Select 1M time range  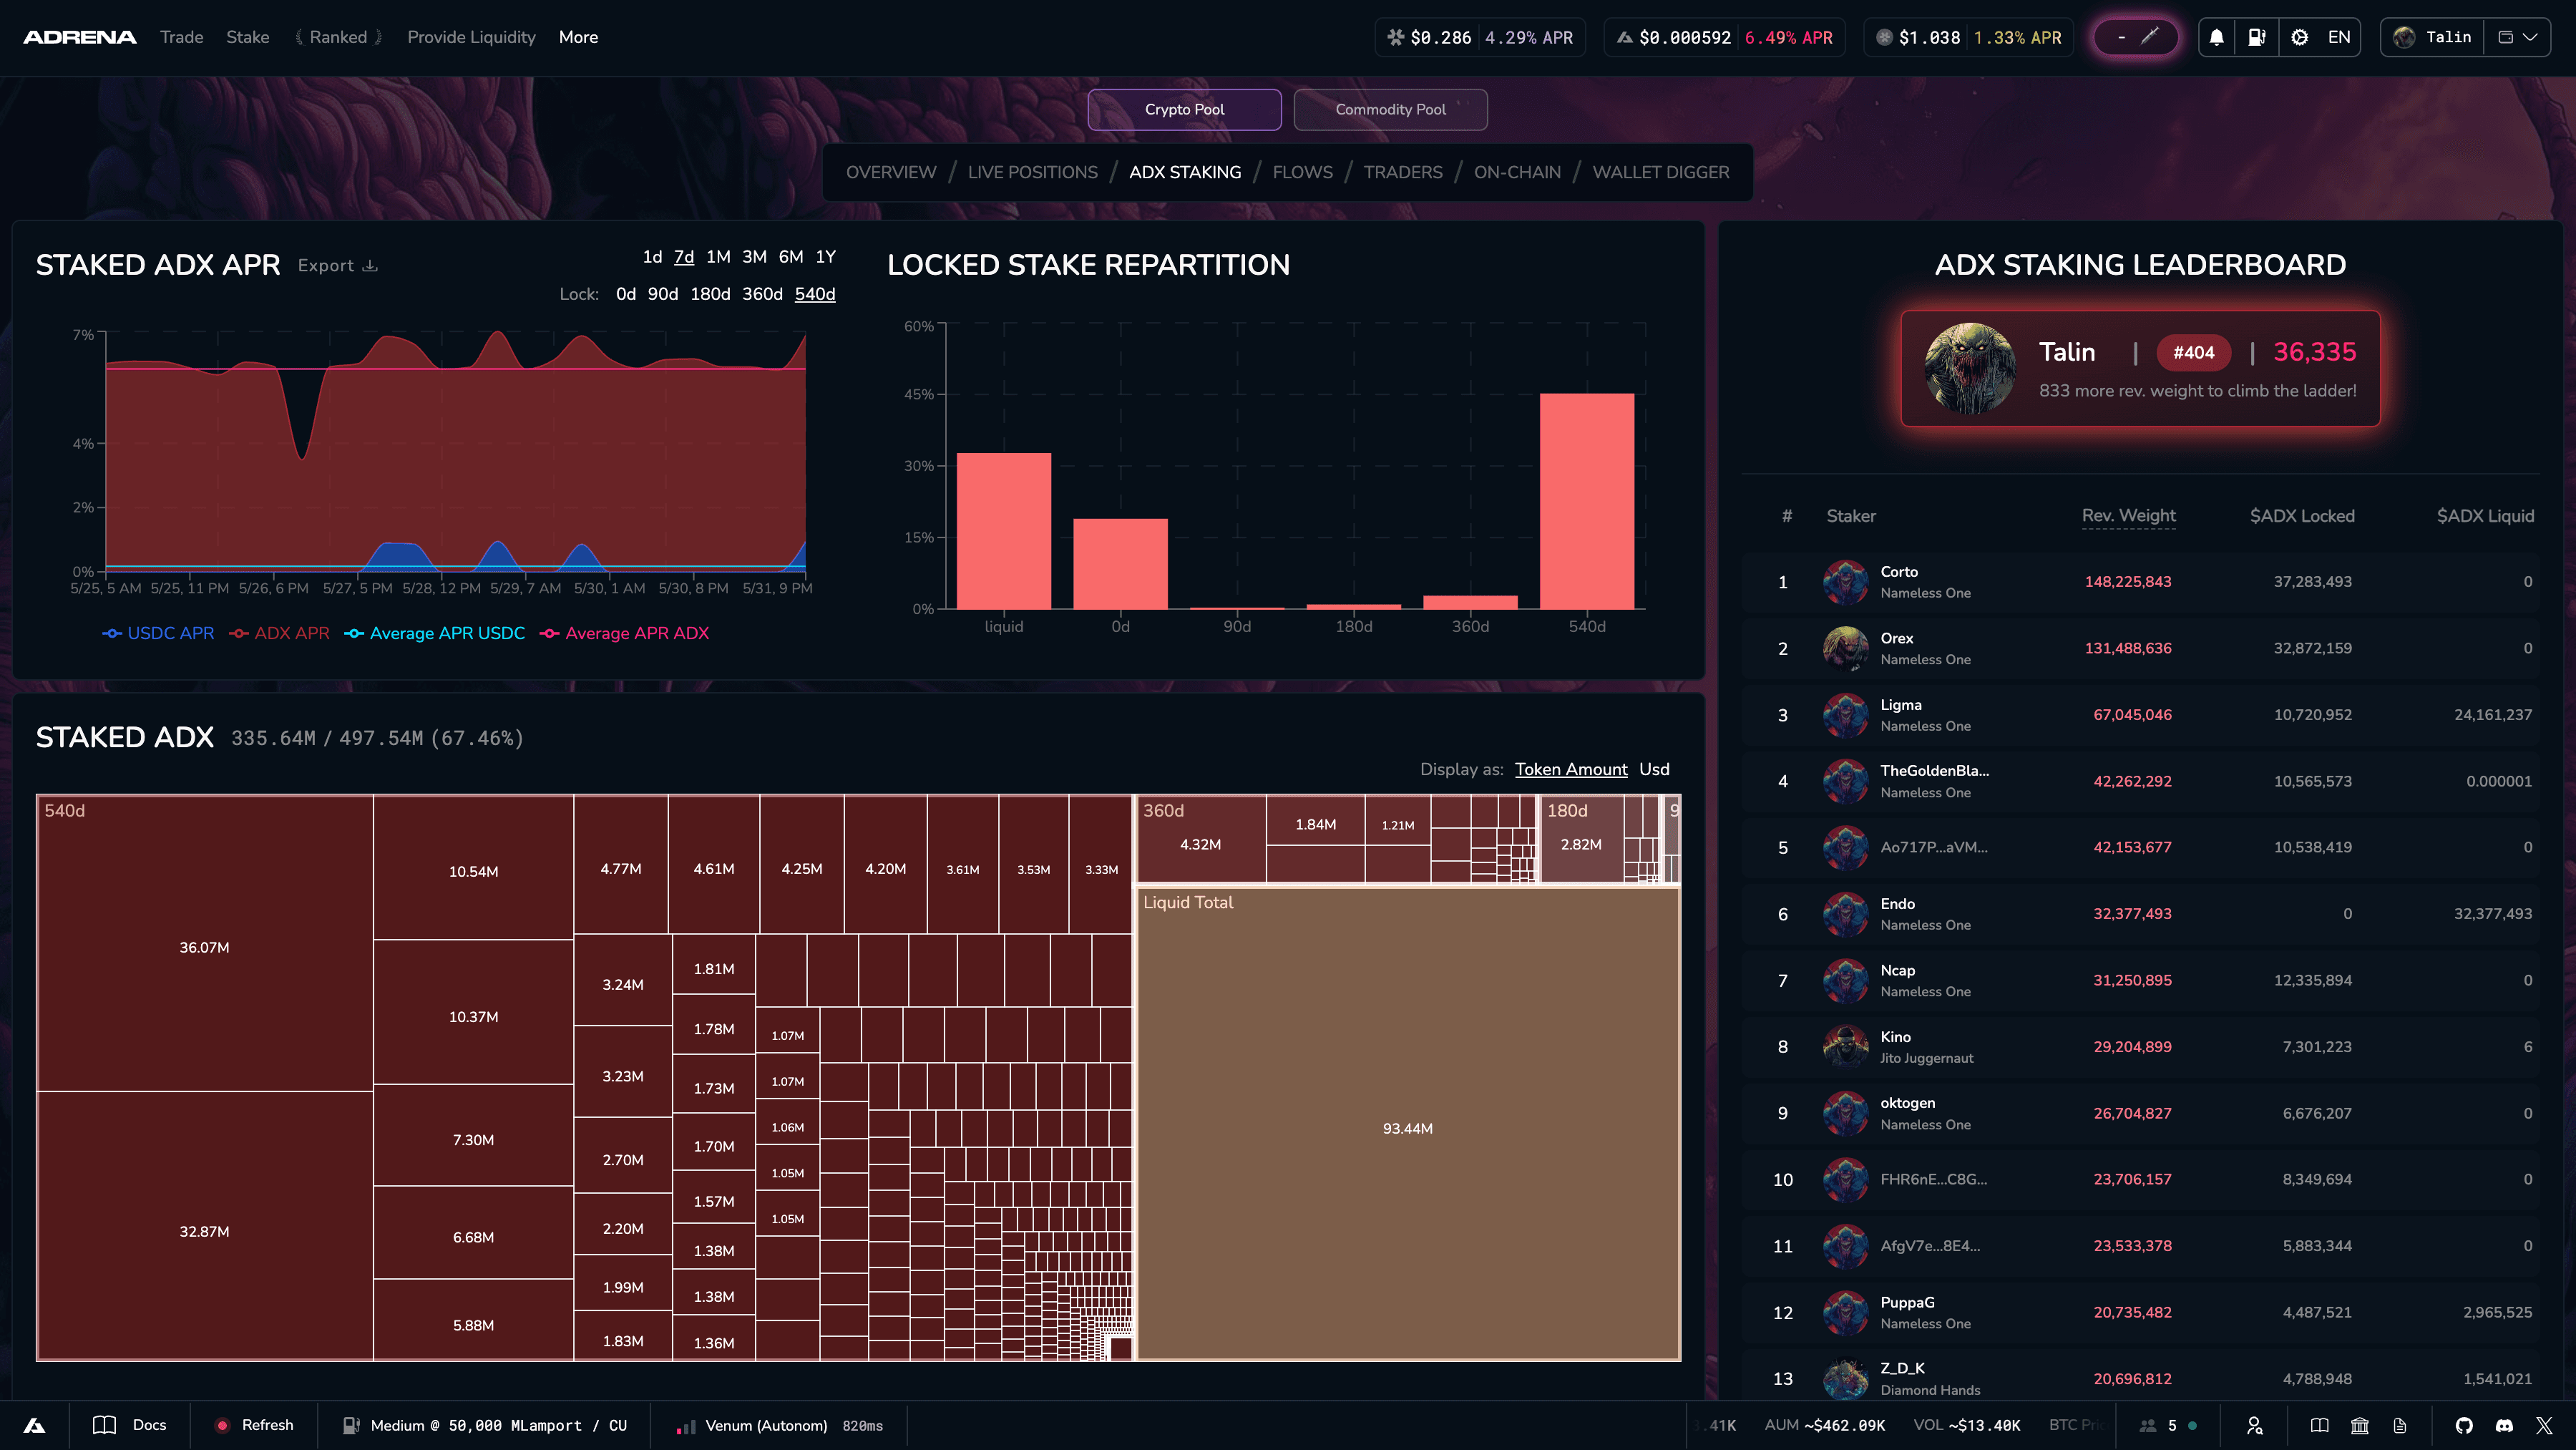[x=718, y=257]
